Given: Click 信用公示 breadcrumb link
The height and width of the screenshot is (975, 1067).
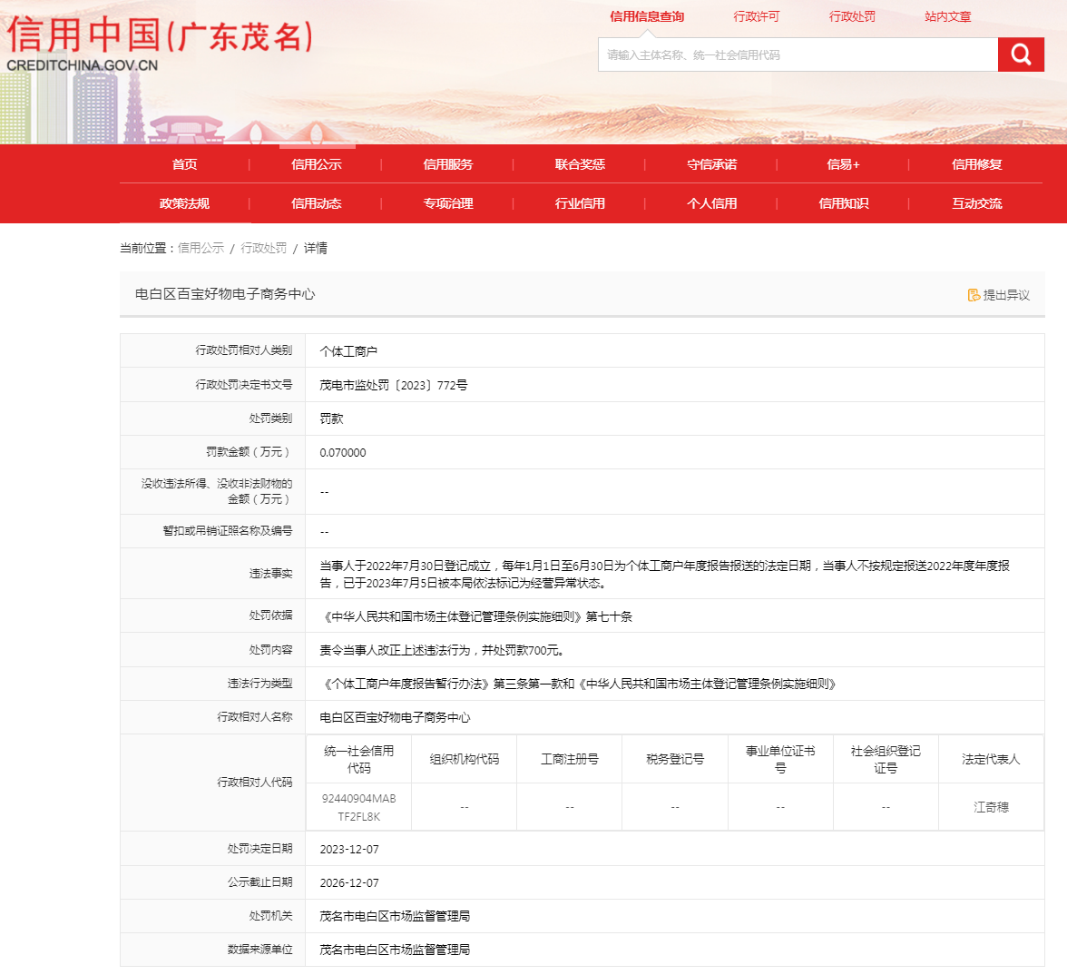Looking at the screenshot, I should [201, 248].
